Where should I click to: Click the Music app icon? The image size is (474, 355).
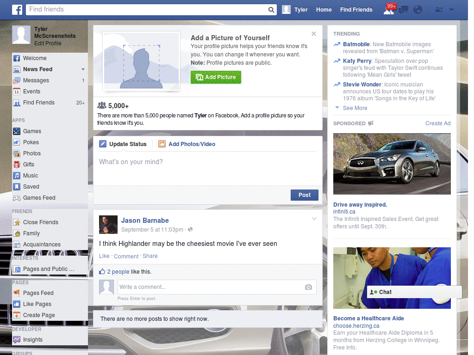(17, 176)
